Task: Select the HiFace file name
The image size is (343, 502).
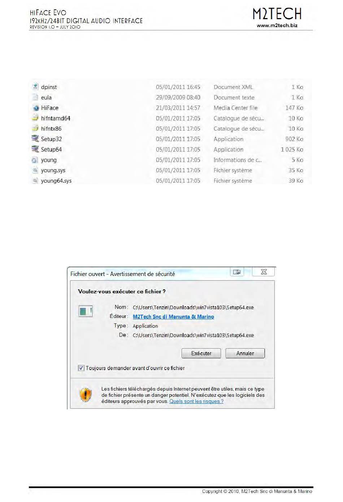Action: 50,108
